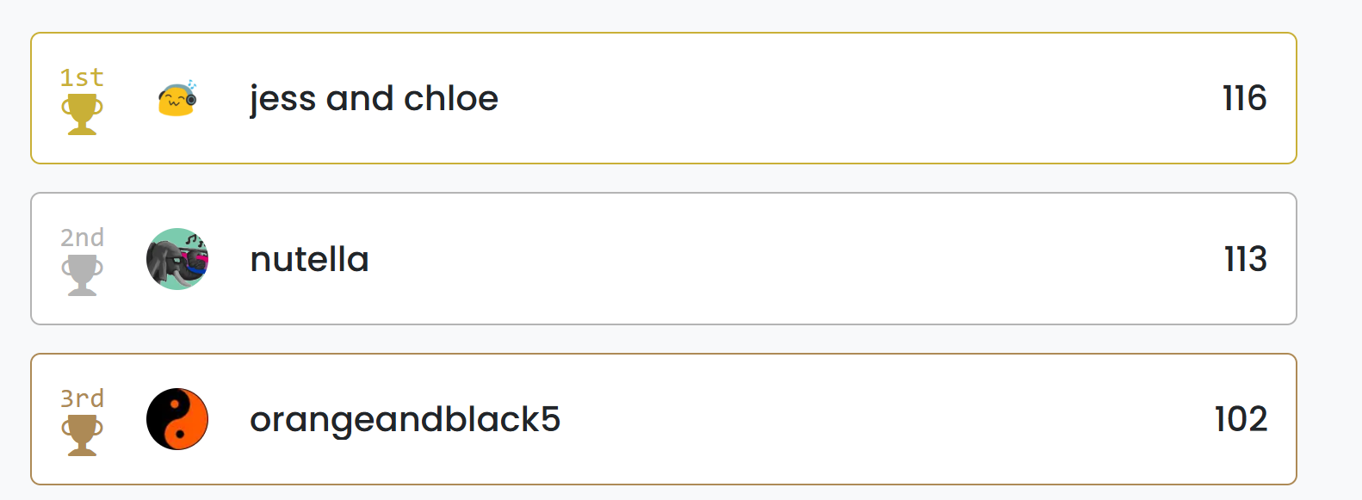Open nutella's elephant avatar
The width and height of the screenshot is (1362, 500).
(177, 259)
